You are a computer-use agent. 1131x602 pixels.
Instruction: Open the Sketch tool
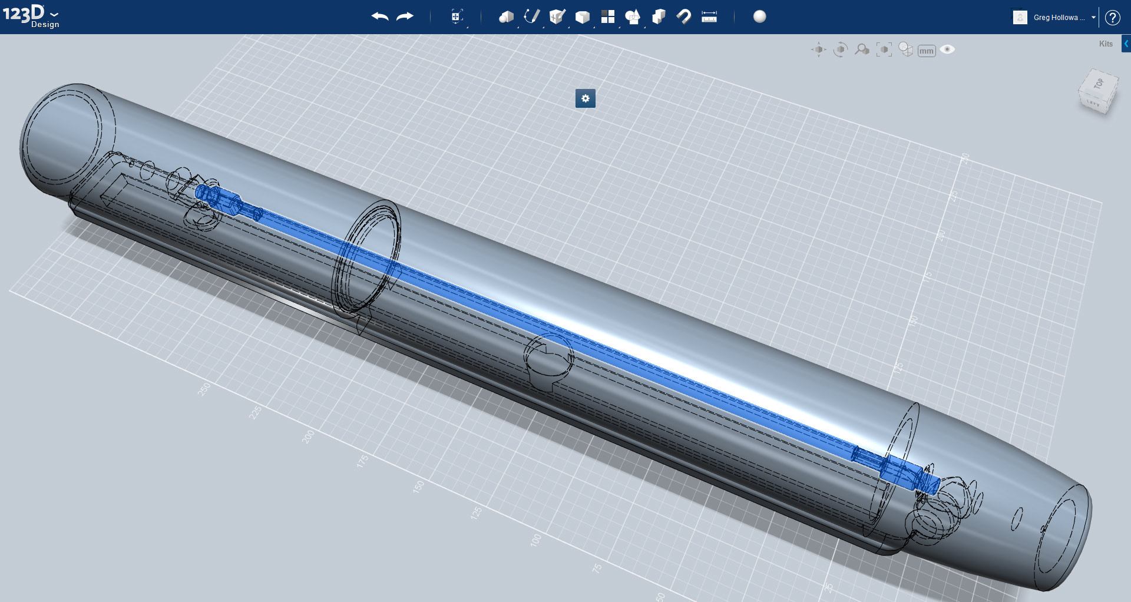coord(532,16)
